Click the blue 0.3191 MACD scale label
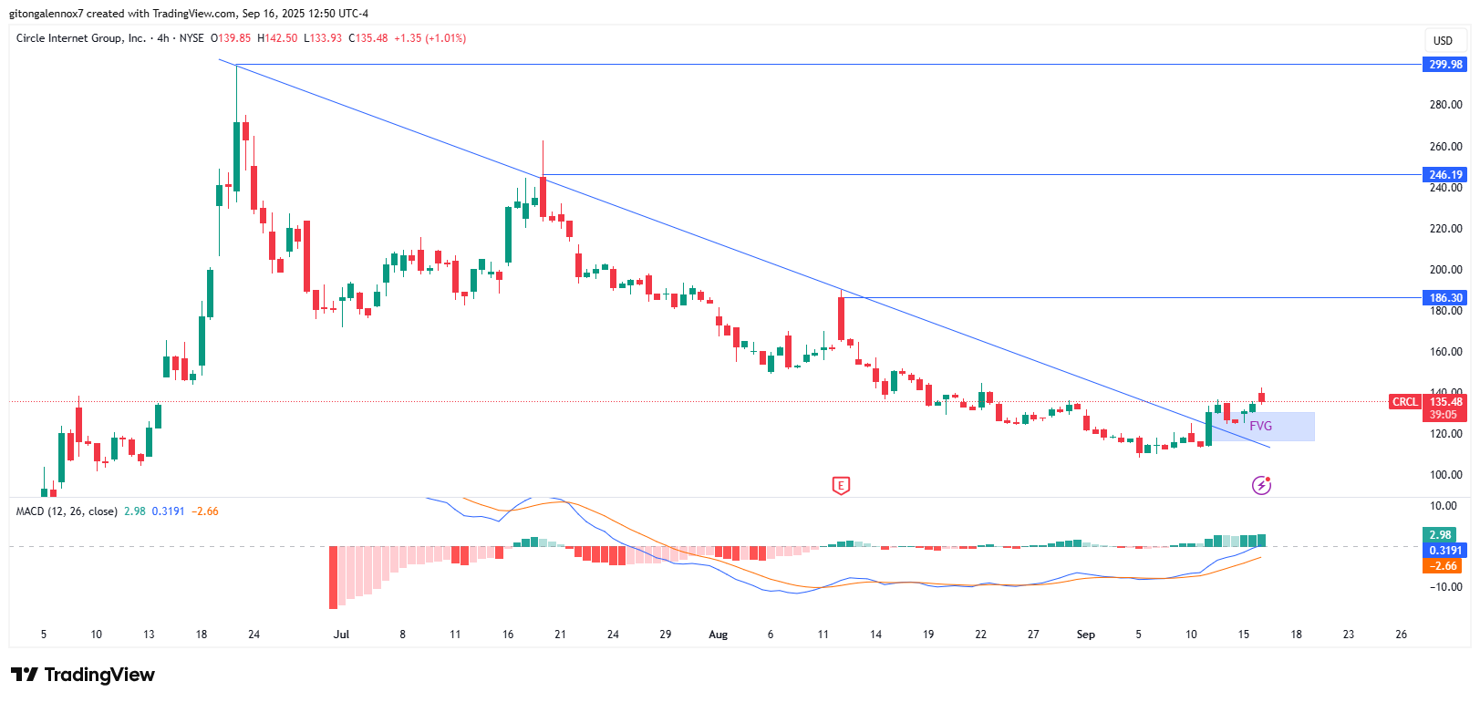1480x702 pixels. pyautogui.click(x=1445, y=551)
